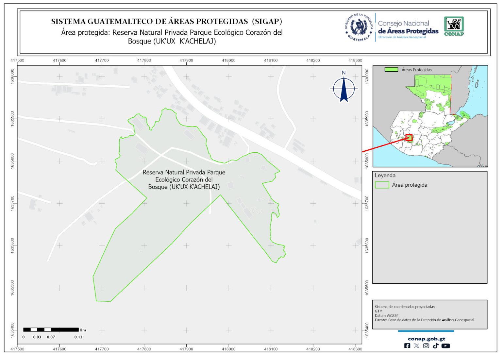Image resolution: width=502 pixels, height=355 pixels.
Task: Open the TikTok social icon
Action: pyautogui.click(x=436, y=346)
